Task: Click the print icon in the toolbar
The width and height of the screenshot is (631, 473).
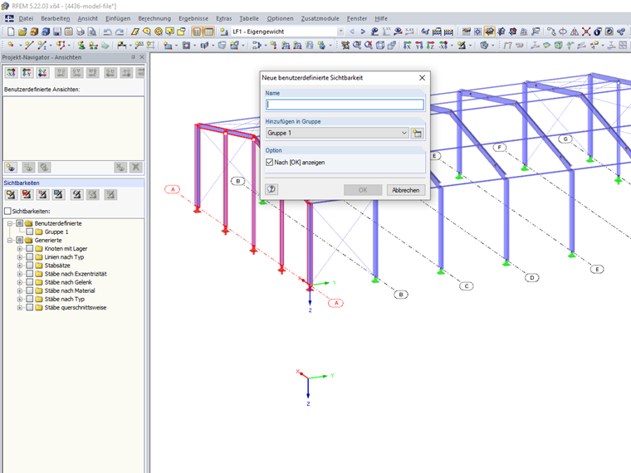Action: point(81,32)
